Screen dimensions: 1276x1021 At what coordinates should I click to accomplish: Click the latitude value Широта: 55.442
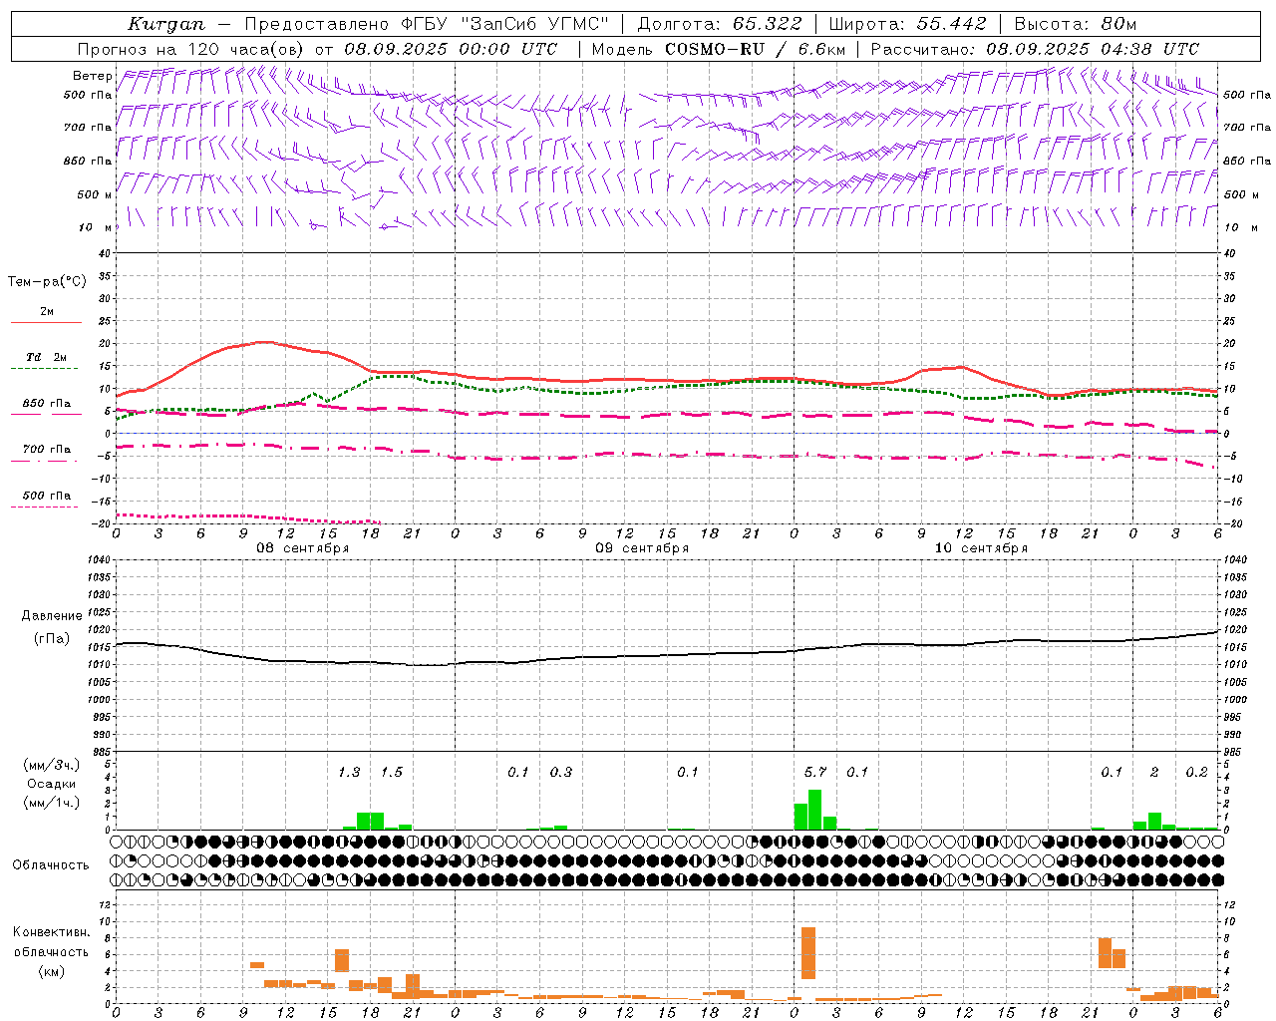908,24
